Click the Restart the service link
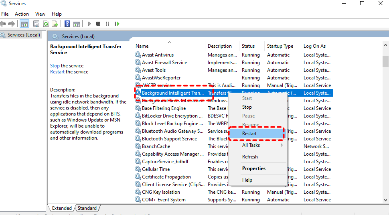 [x=57, y=72]
